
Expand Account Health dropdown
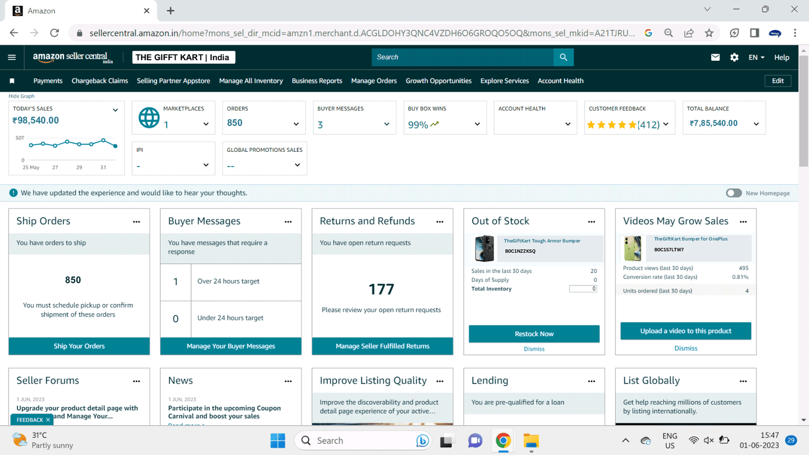[x=568, y=124]
